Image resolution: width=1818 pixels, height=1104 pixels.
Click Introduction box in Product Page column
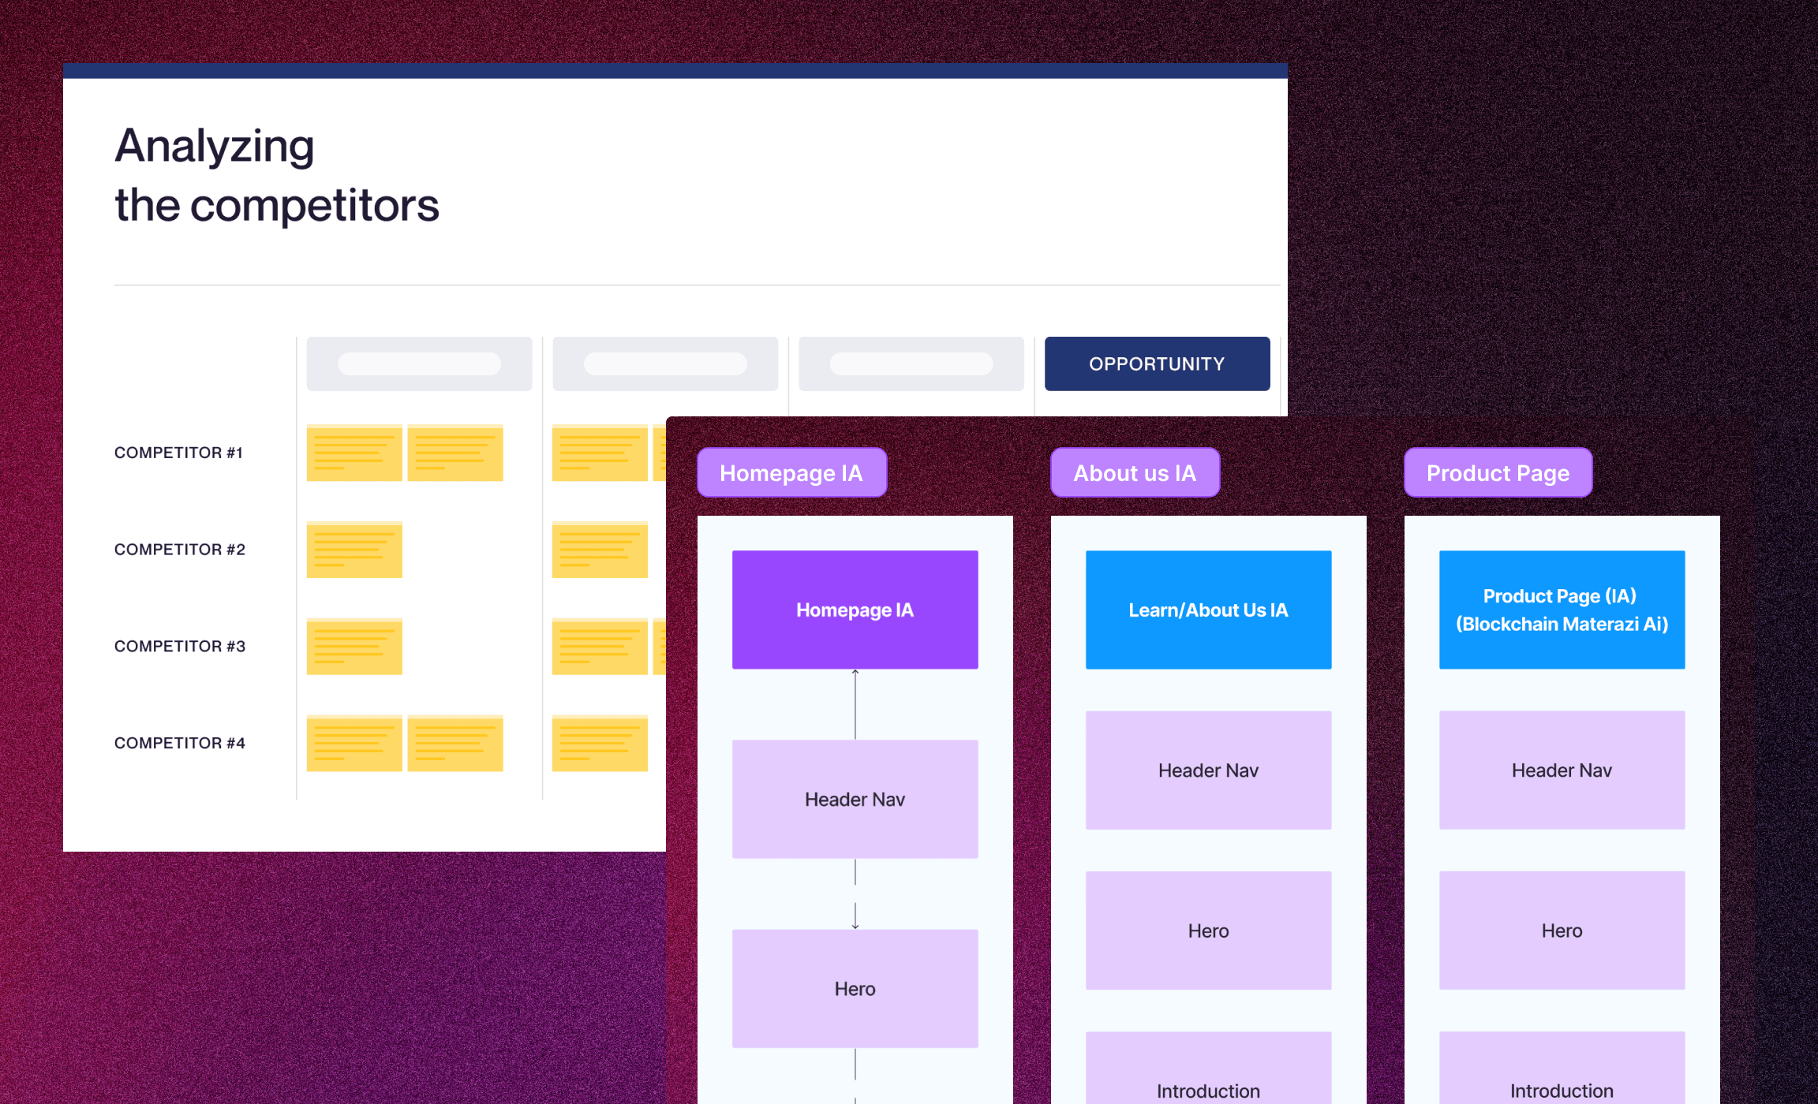[x=1562, y=1069]
